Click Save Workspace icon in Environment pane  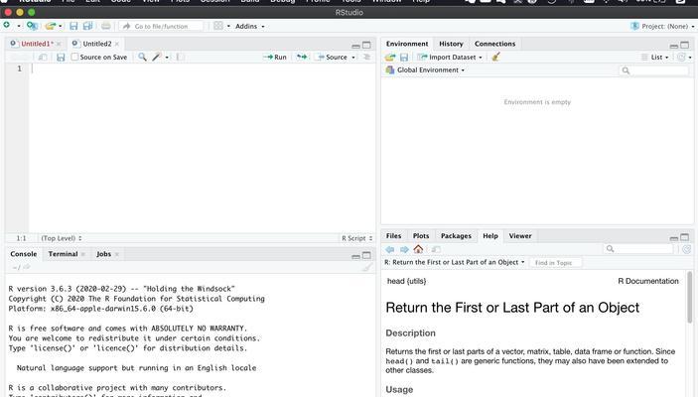point(404,57)
